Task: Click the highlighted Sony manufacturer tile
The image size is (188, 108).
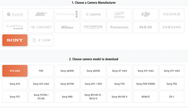Action: tap(15, 40)
